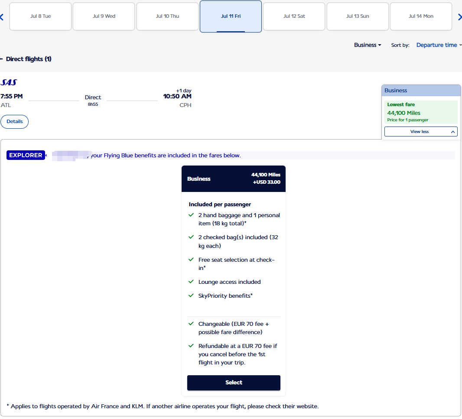Select the Jul 11 Fri date tab
Screen dimensions: 462x419
tap(231, 16)
